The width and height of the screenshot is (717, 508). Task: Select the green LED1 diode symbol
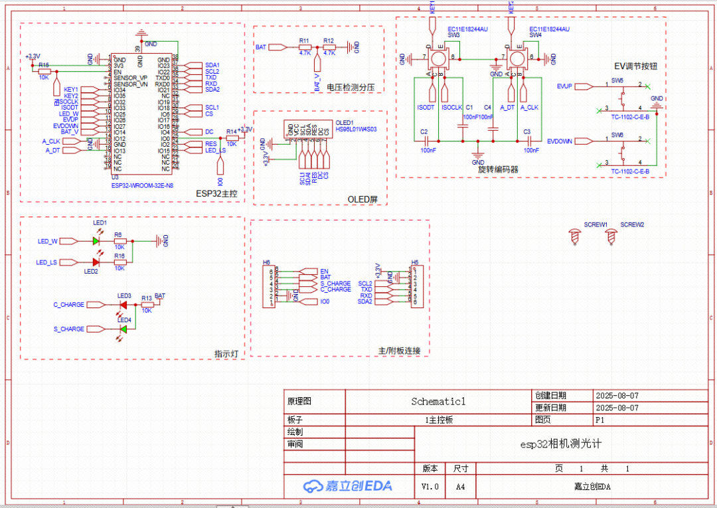point(96,241)
